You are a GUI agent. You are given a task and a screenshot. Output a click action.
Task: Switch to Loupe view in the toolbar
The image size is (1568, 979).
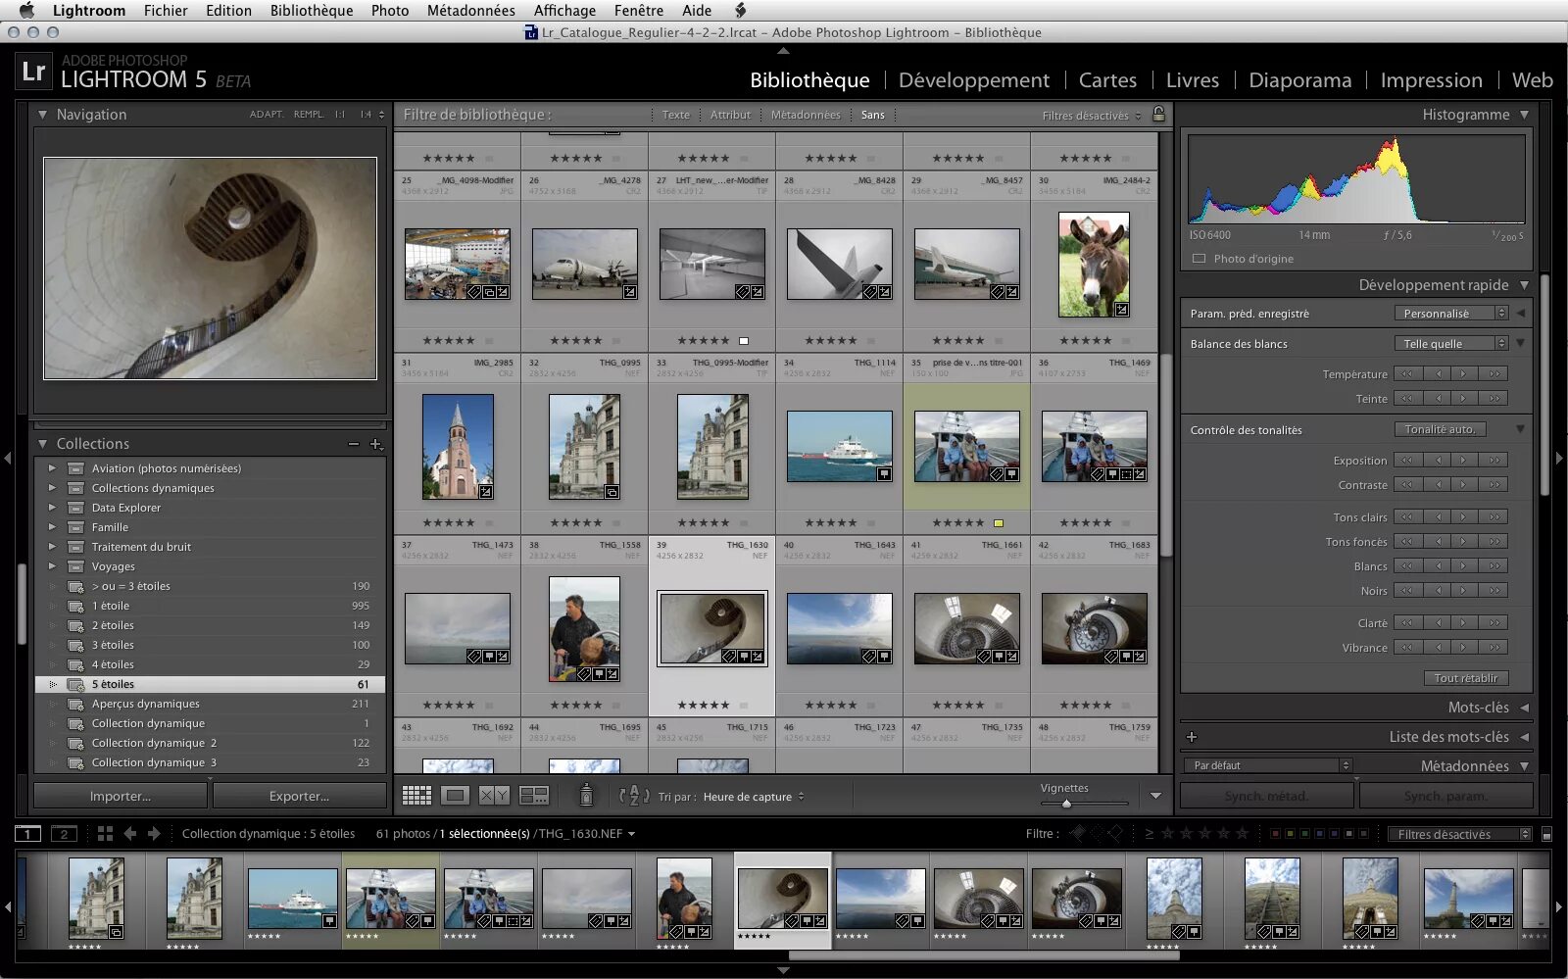(x=455, y=796)
